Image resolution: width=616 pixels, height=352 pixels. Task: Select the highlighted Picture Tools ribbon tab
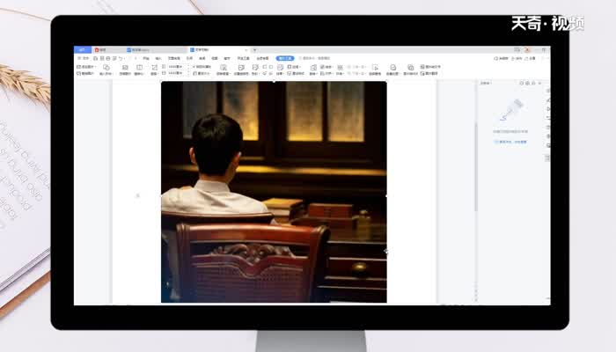click(x=285, y=58)
